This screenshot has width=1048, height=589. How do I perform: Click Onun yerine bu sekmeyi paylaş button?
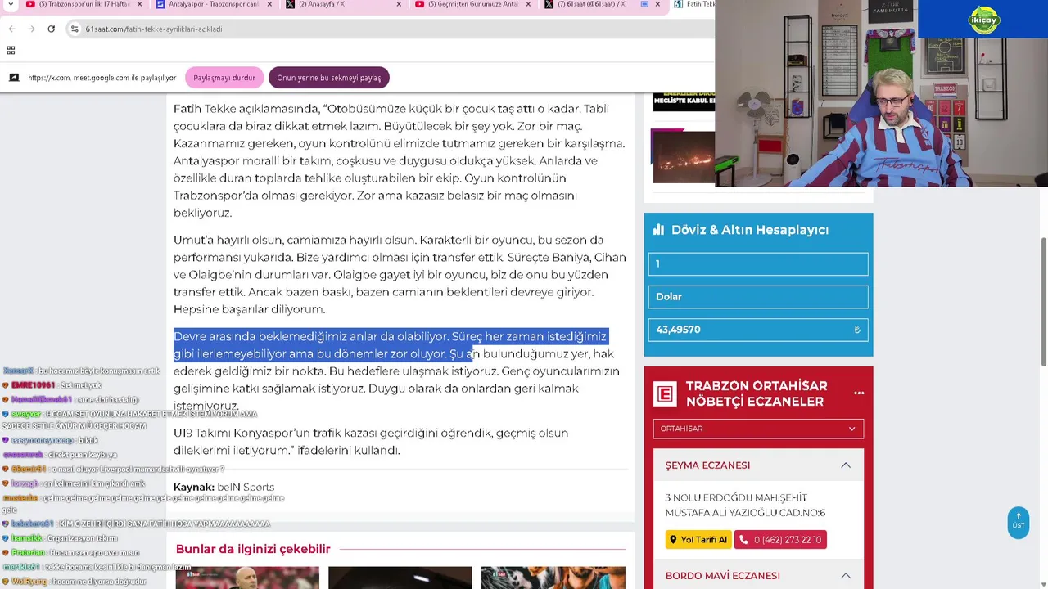point(329,78)
